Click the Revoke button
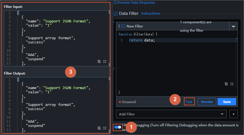This screenshot has height=135, width=244. click(x=207, y=102)
